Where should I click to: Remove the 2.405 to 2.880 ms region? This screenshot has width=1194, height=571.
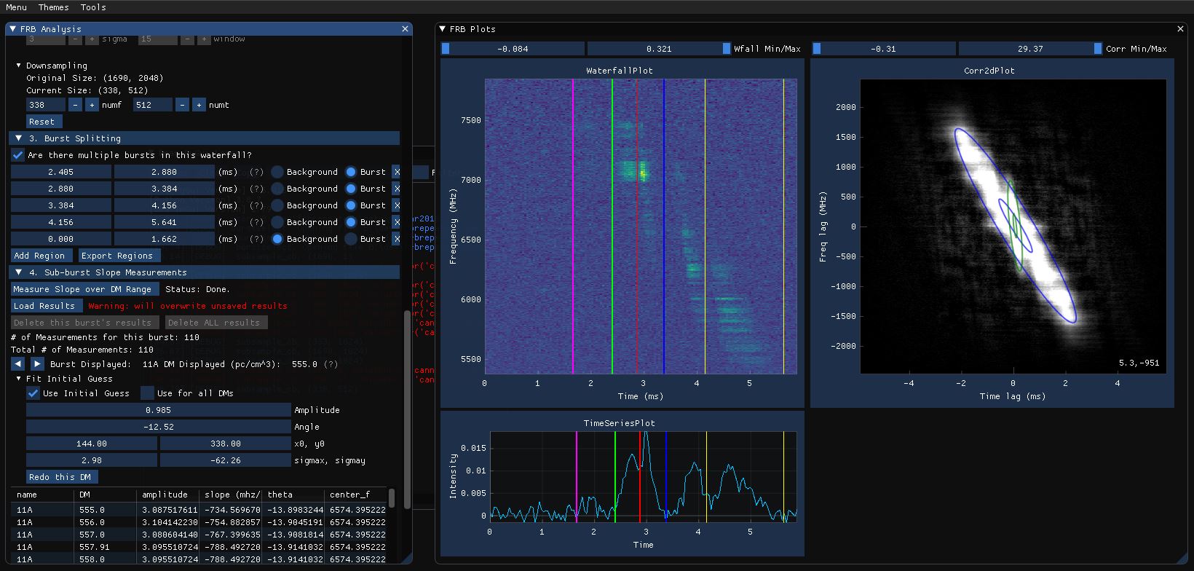click(x=396, y=172)
